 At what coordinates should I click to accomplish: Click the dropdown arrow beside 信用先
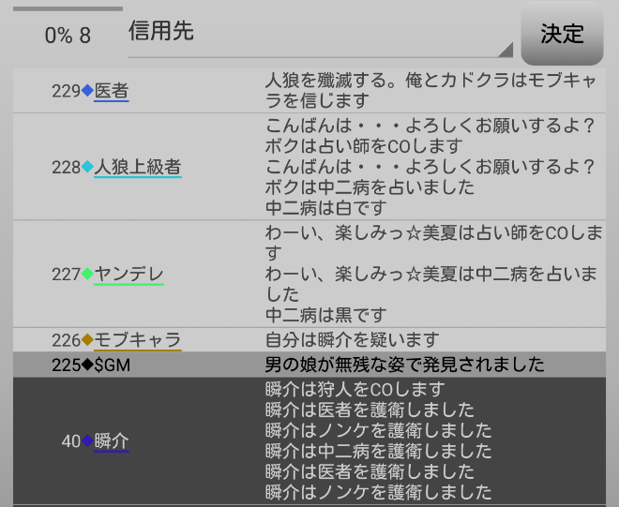(505, 50)
